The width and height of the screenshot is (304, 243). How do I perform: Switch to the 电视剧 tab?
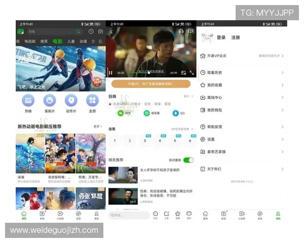click(x=30, y=42)
